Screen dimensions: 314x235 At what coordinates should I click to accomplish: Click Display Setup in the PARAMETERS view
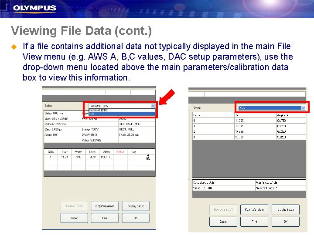click(x=136, y=206)
